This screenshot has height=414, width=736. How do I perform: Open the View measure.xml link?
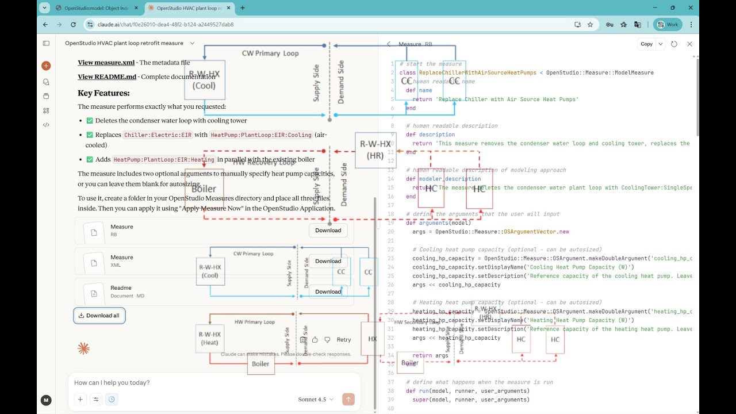(106, 63)
